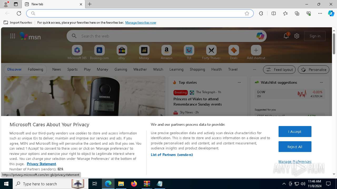Screen dimensions: 337x189
Task: Open Amazon shortcut tile
Action: (x=166, y=52)
